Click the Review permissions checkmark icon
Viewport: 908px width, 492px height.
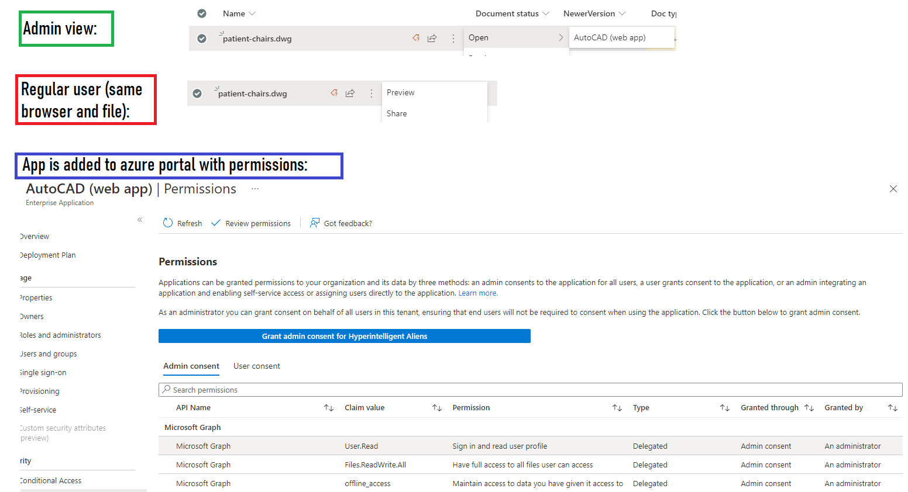click(216, 223)
